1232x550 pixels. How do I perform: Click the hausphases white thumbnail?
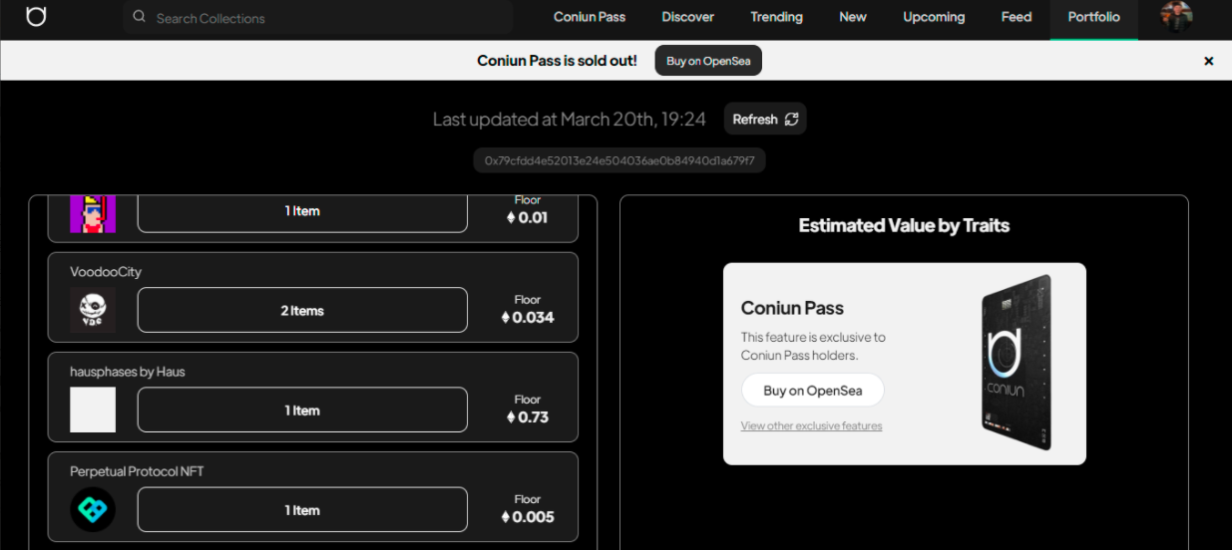tap(93, 410)
